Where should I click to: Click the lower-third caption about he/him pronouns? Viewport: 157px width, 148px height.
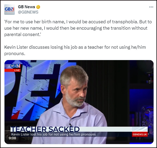(x=53, y=134)
